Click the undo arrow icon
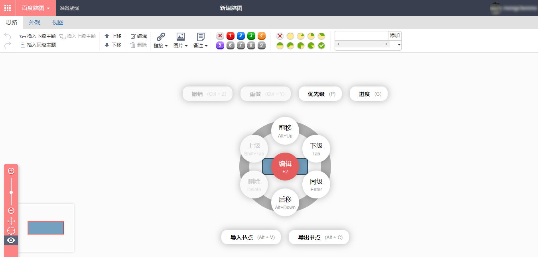The width and height of the screenshot is (538, 257). point(8,36)
